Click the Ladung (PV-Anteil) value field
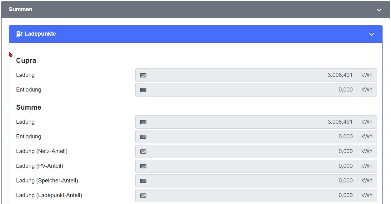Image resolution: width=391 pixels, height=204 pixels. 254,166
